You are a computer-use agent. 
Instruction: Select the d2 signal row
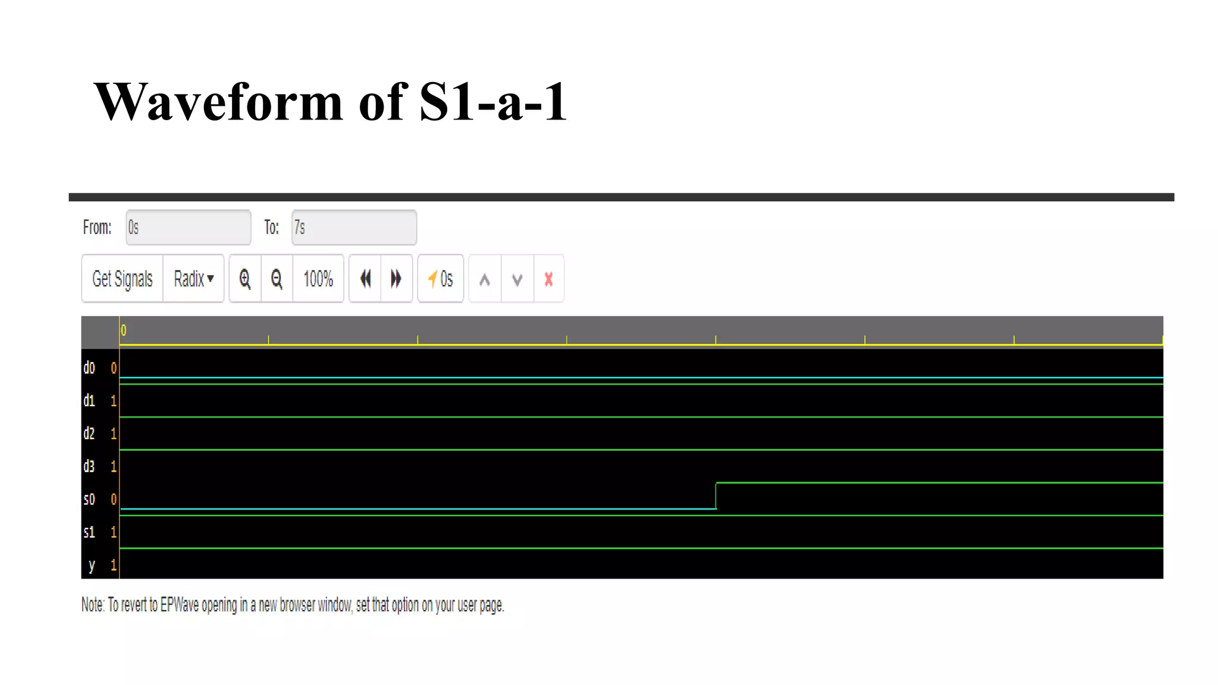click(622, 433)
